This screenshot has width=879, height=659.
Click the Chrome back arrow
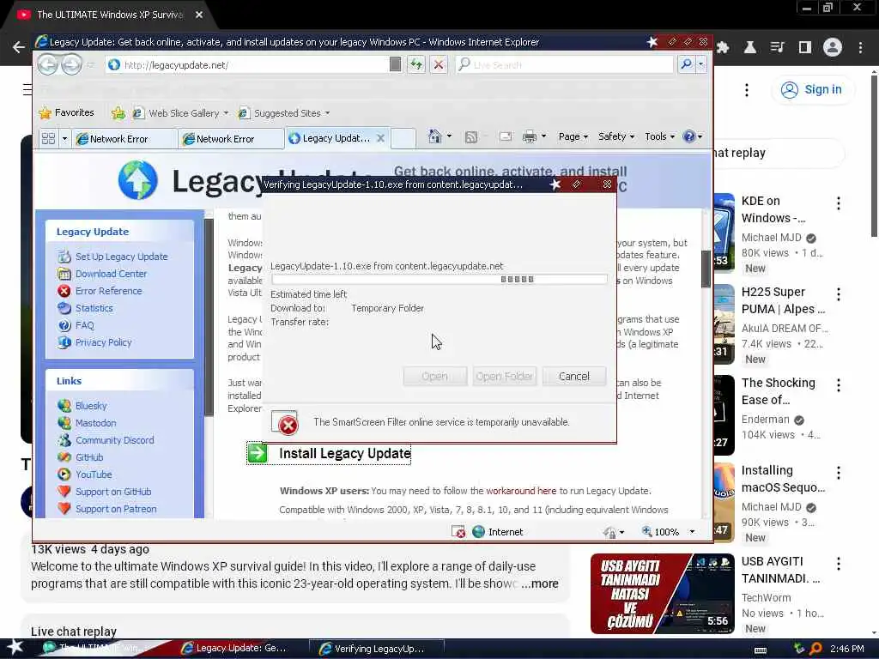pyautogui.click(x=19, y=48)
